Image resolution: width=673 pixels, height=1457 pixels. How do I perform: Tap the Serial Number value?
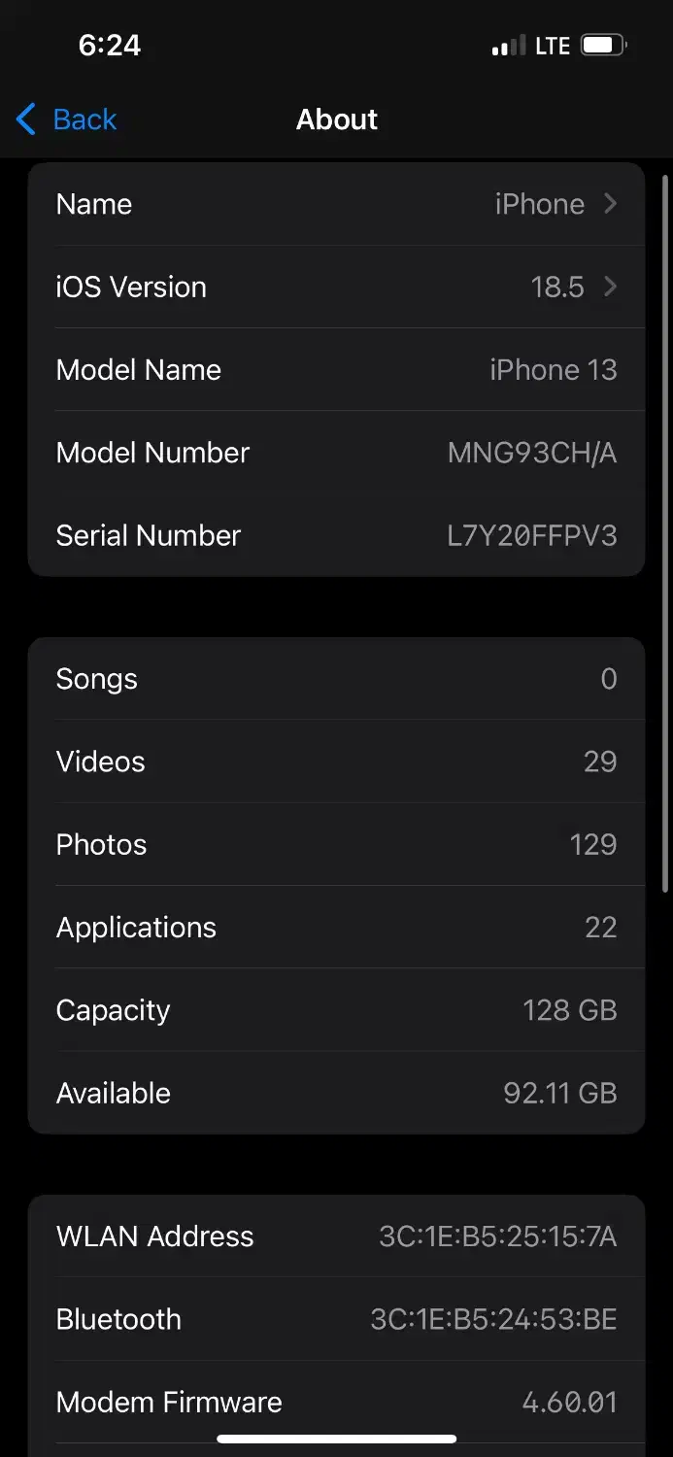tap(531, 535)
